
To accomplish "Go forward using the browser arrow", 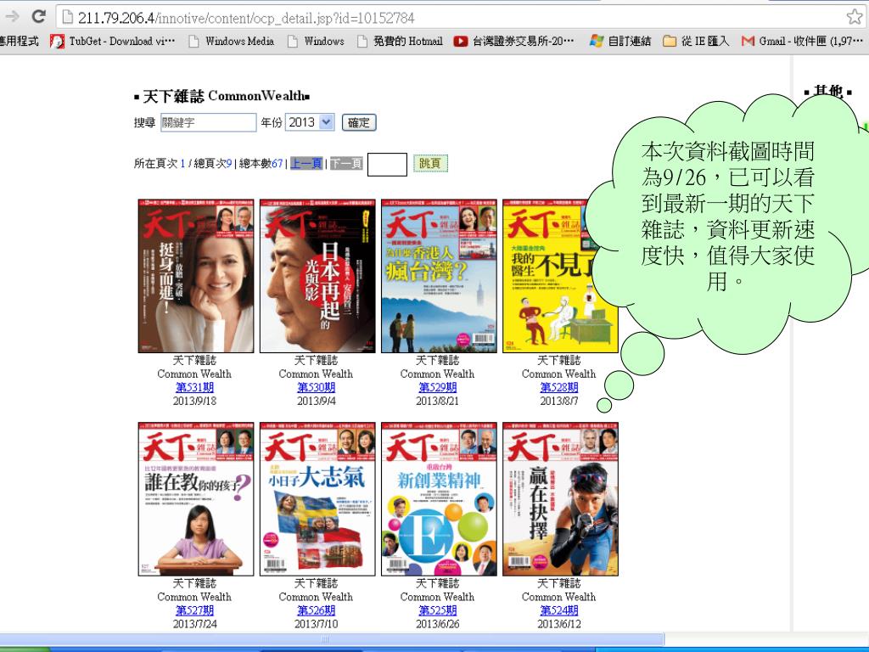I will [x=12, y=17].
